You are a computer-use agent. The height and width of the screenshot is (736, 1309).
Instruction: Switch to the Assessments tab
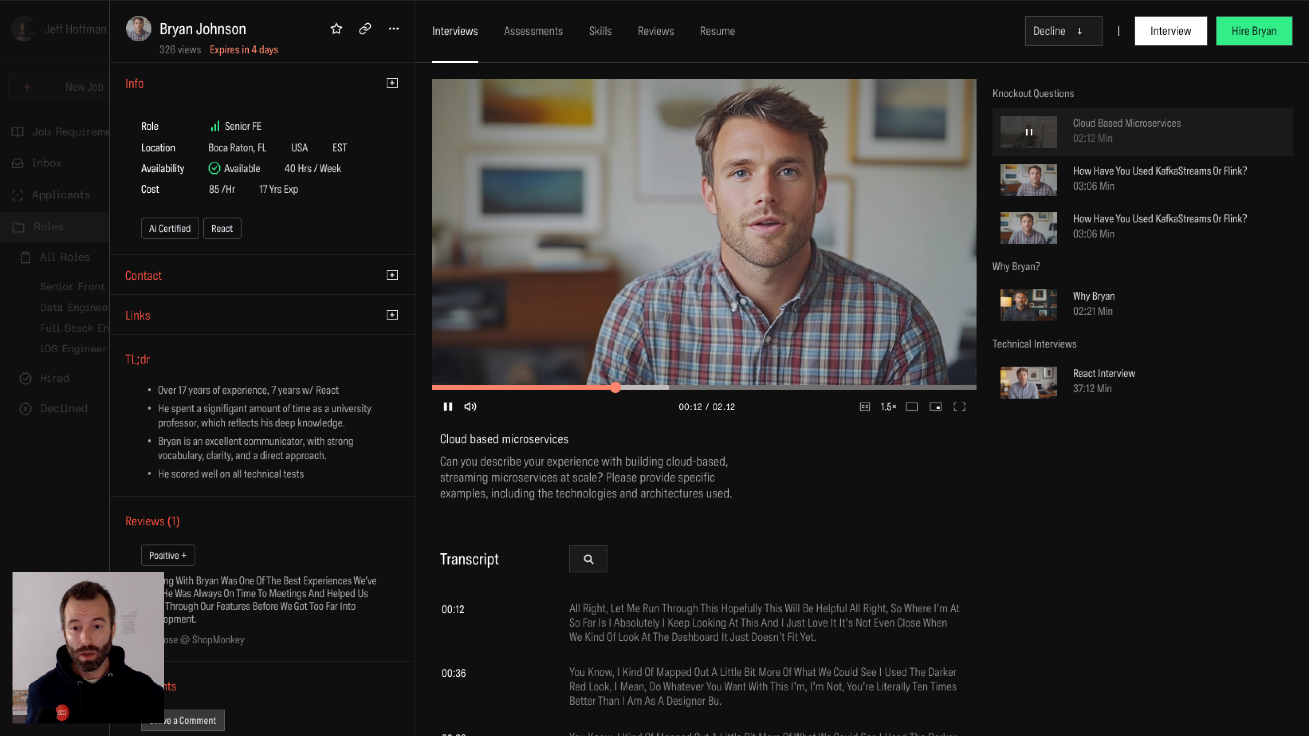coord(533,31)
